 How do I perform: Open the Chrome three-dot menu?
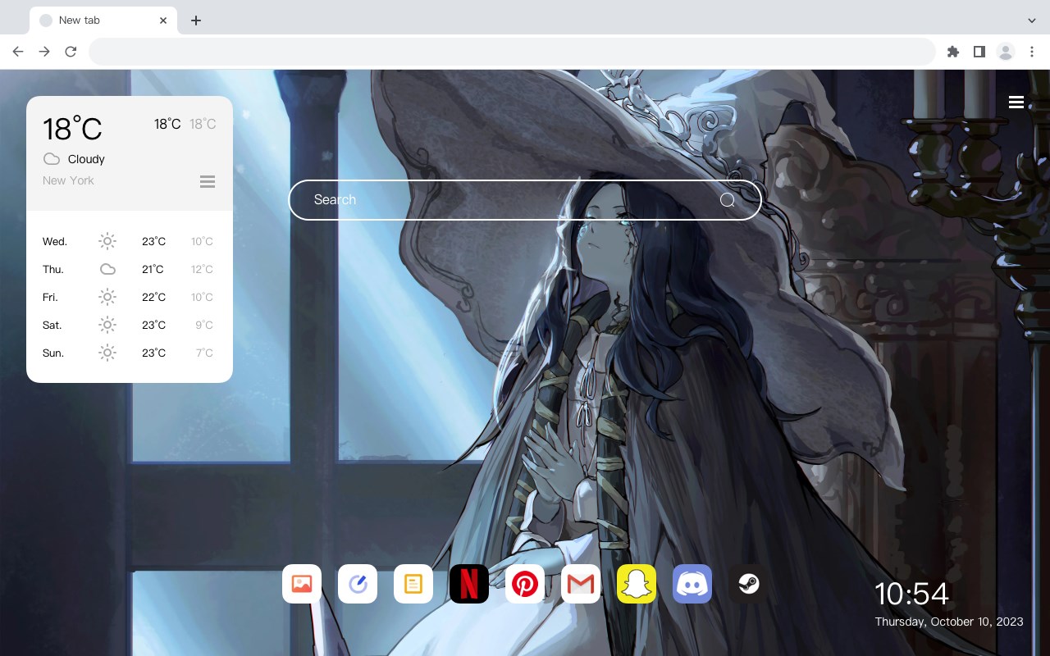(1032, 52)
